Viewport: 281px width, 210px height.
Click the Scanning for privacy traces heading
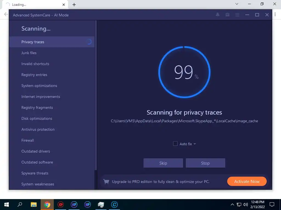pyautogui.click(x=184, y=112)
